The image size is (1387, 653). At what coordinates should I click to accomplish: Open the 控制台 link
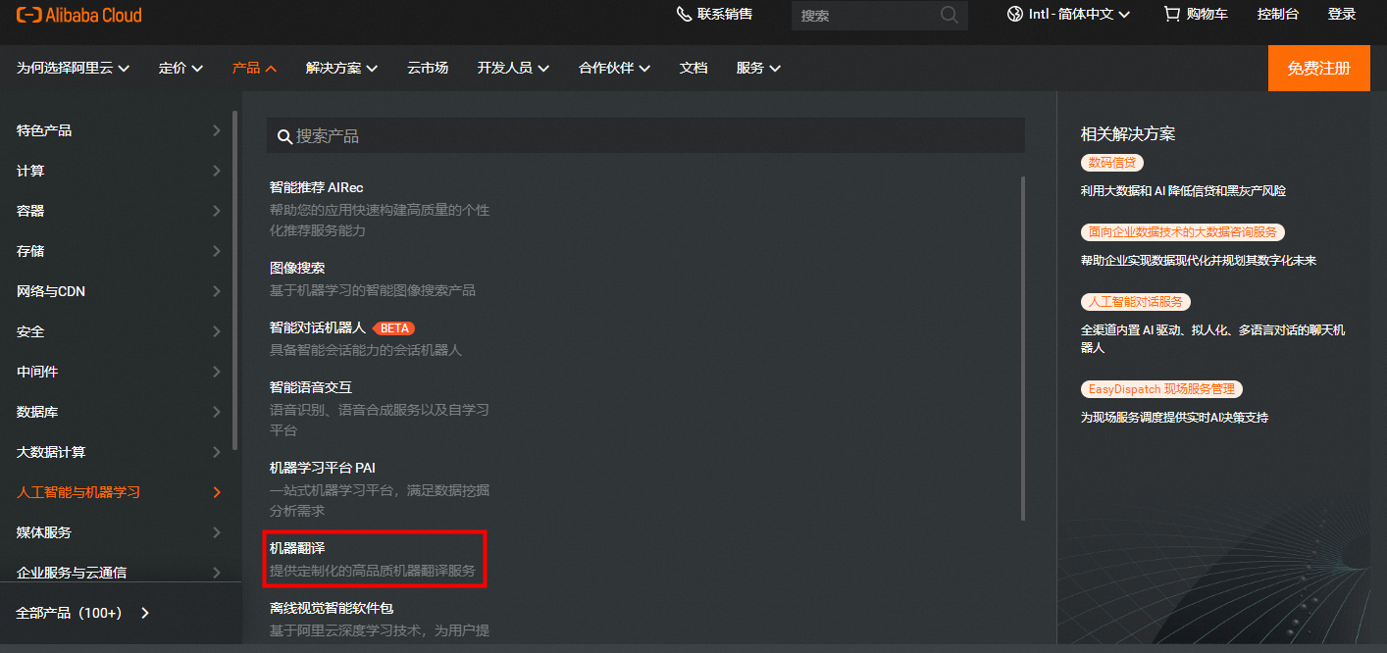[1278, 14]
